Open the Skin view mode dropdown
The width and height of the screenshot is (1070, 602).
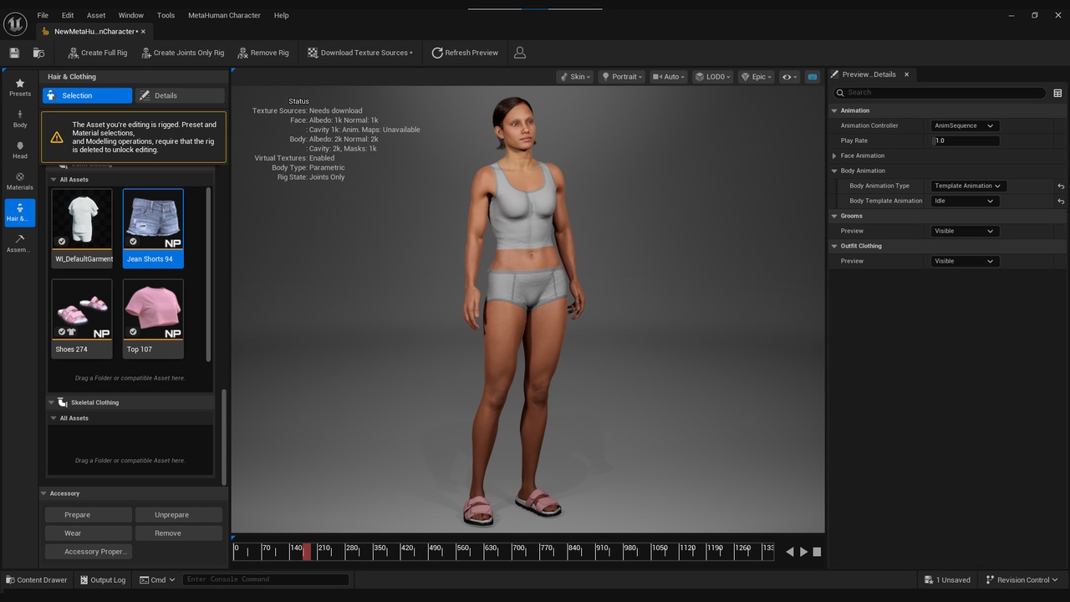pos(575,77)
